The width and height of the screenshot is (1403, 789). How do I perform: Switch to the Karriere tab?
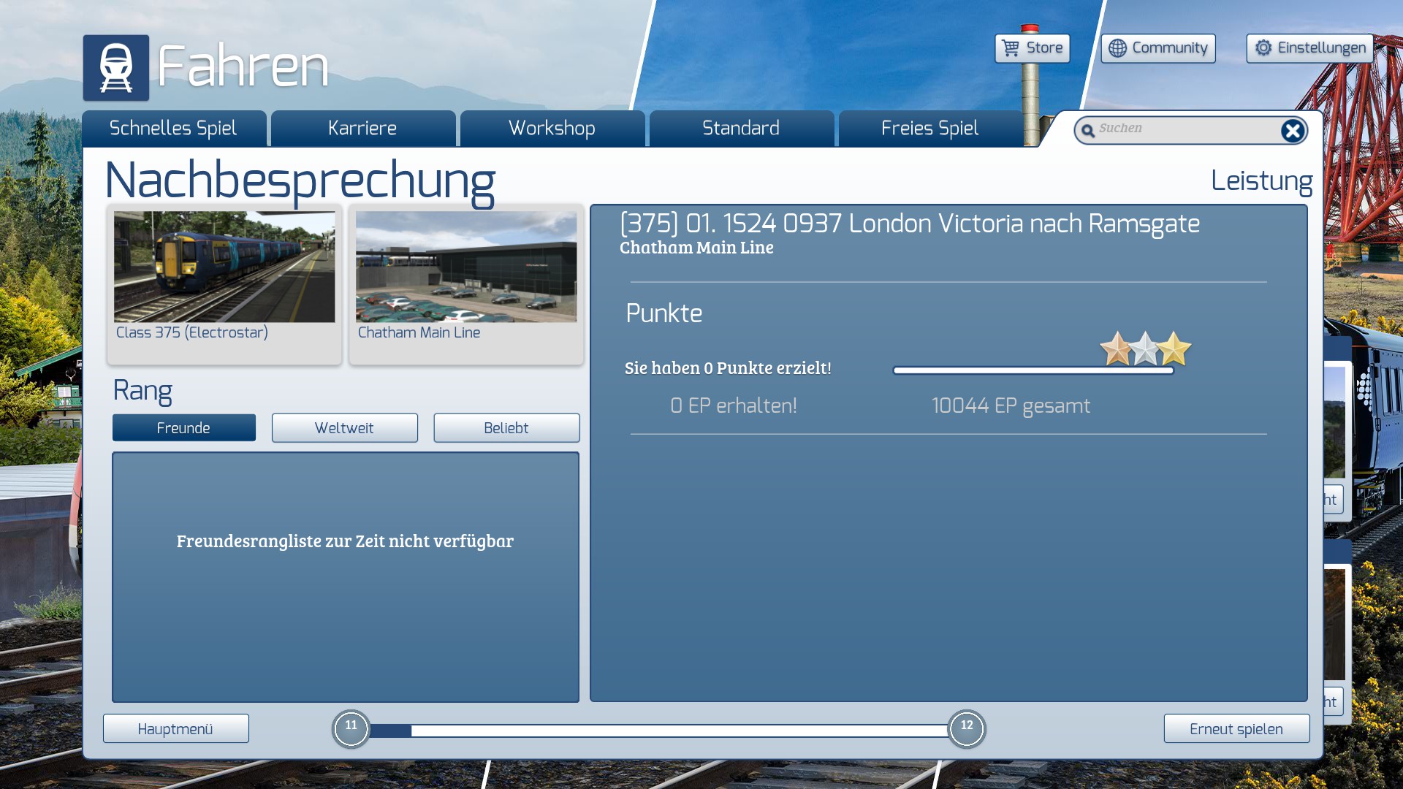[362, 129]
